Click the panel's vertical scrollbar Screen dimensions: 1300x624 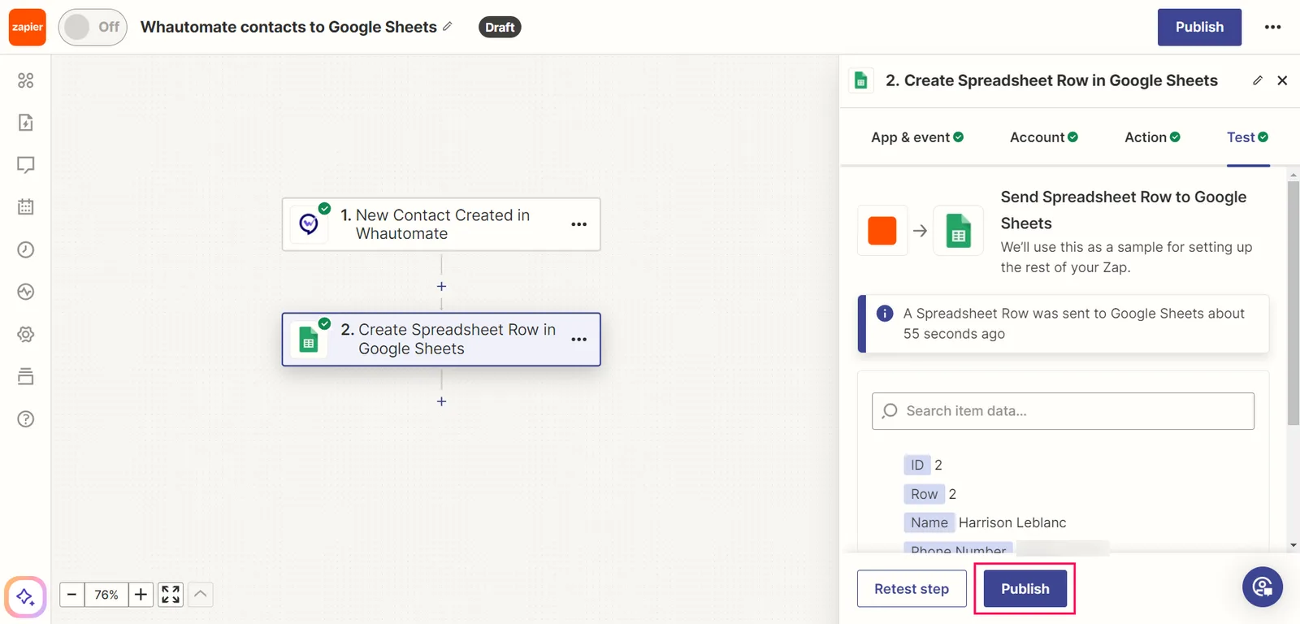[1293, 303]
